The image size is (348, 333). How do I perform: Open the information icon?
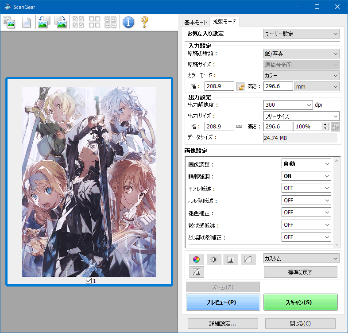pos(128,22)
